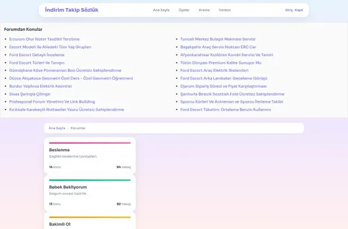The height and width of the screenshot is (229, 348).
Task: Click the 94 mesaj count in Beslenme
Action: (x=124, y=167)
